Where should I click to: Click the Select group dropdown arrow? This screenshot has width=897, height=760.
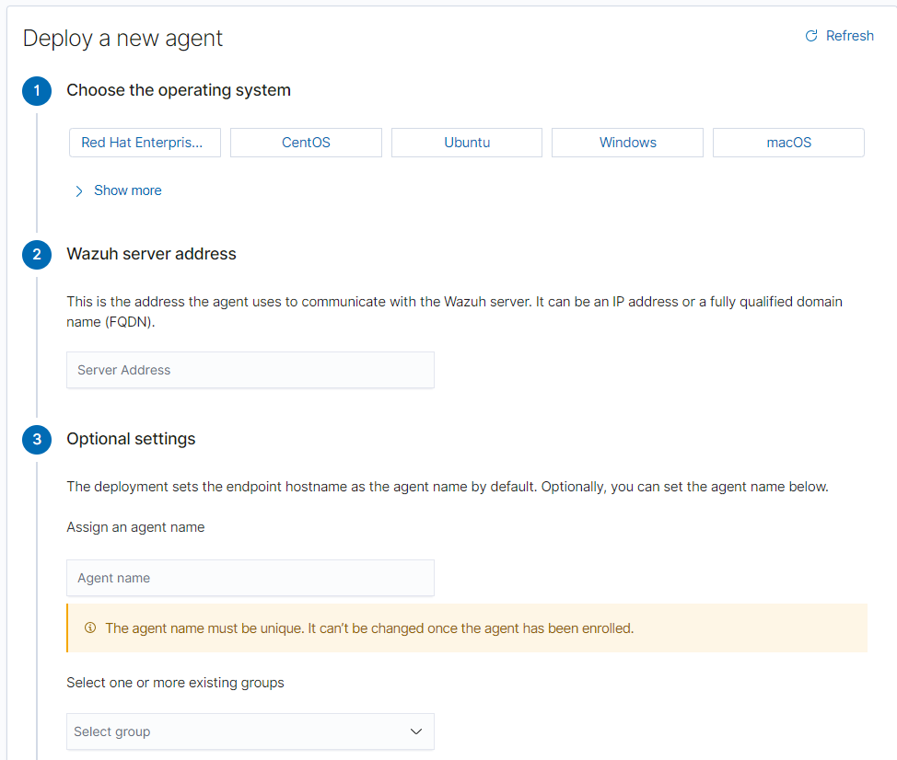click(416, 731)
